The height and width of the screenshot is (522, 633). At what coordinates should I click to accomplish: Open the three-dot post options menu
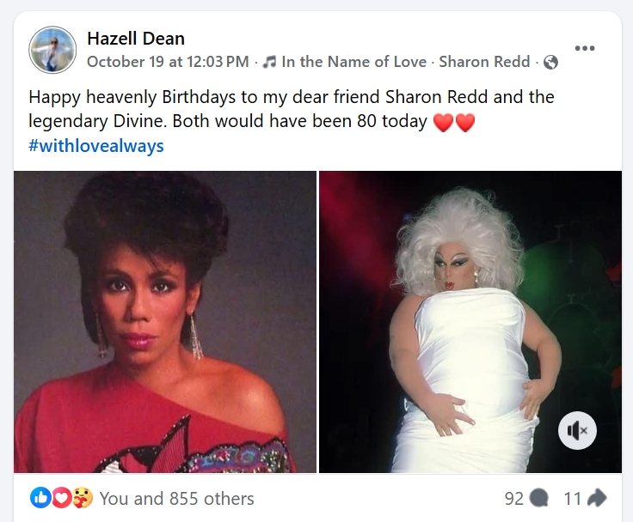(x=584, y=48)
